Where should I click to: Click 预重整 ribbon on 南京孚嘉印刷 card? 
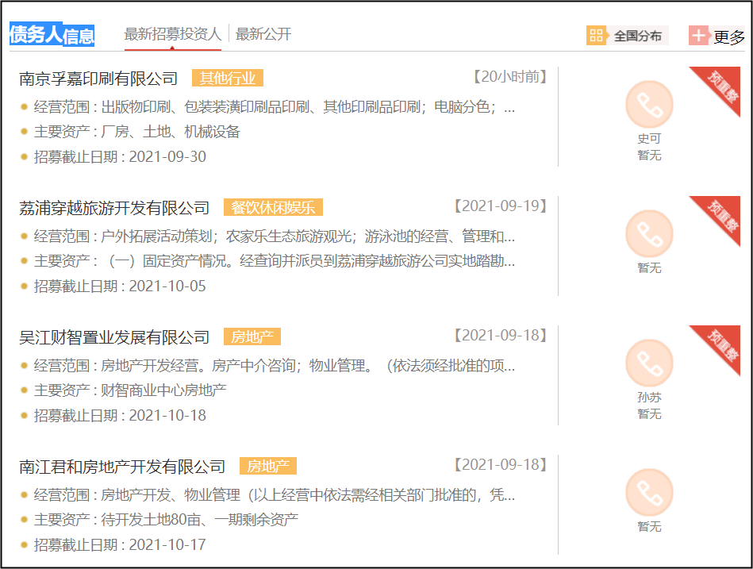pos(720,87)
